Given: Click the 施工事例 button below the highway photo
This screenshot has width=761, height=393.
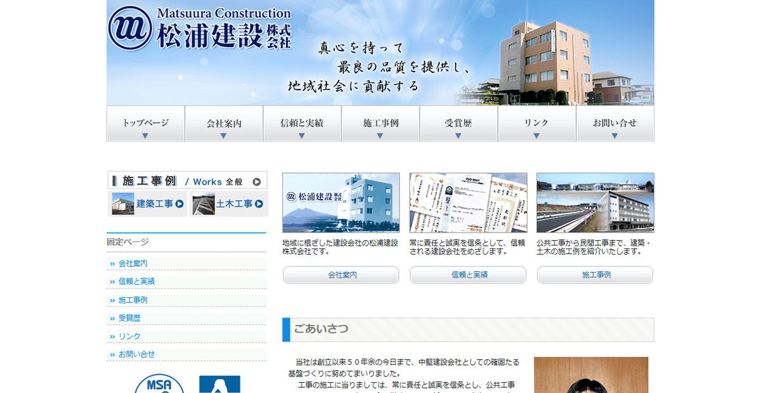Looking at the screenshot, I should point(595,274).
